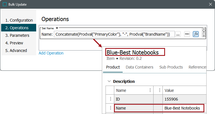Open the Name column options menu
This screenshot has height=114, width=215.
[150, 90]
